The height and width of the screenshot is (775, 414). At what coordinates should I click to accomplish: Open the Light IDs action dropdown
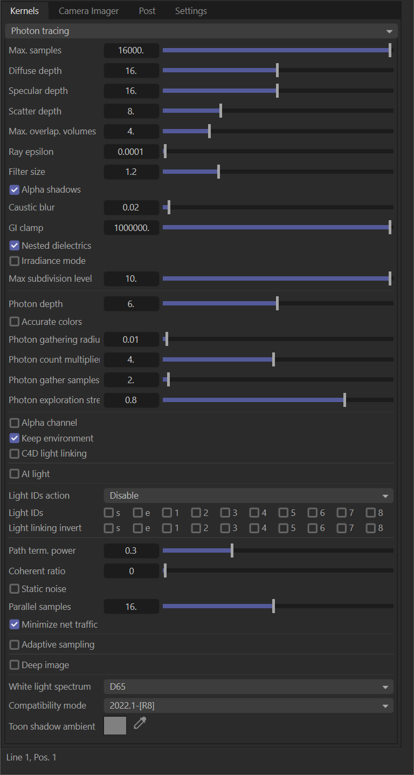pos(248,496)
